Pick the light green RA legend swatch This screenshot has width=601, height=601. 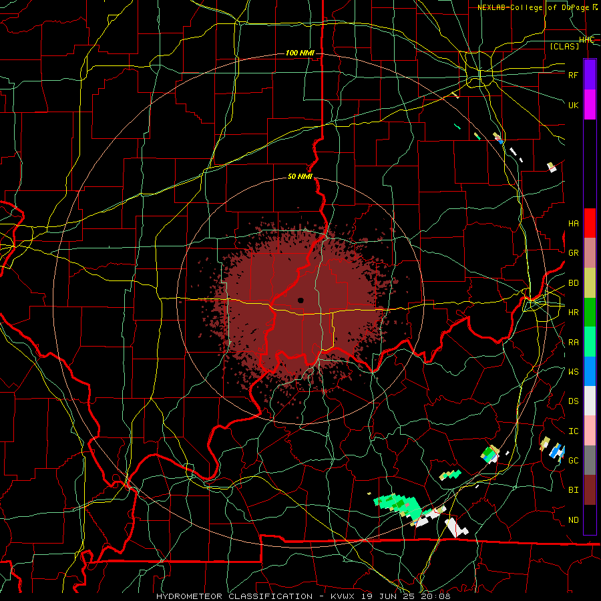click(590, 342)
